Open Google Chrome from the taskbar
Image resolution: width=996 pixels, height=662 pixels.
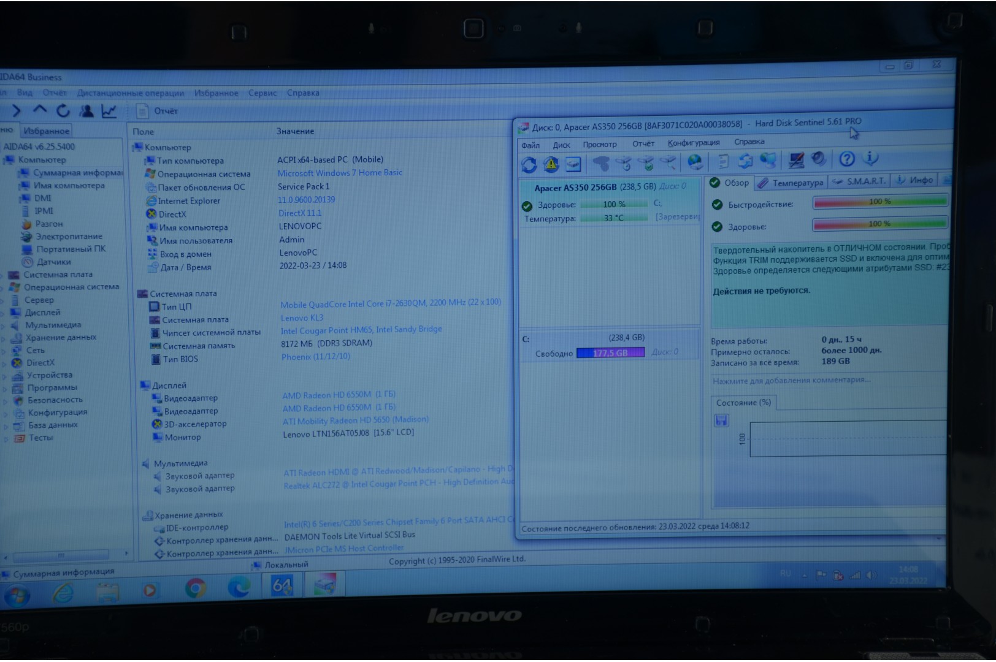tap(196, 588)
